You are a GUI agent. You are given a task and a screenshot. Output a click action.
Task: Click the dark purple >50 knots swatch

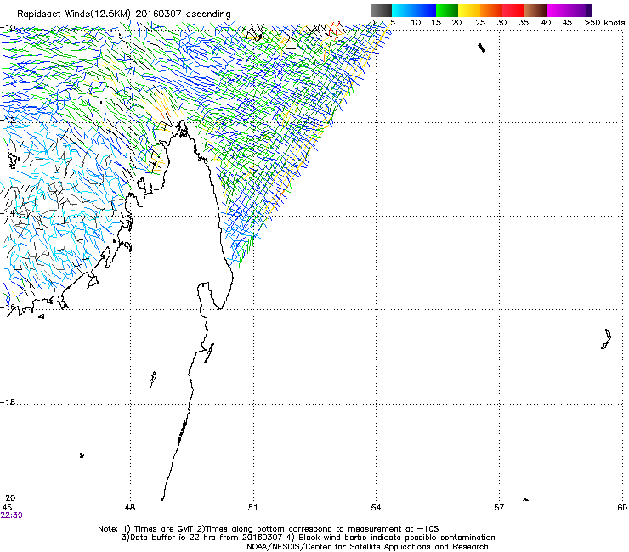click(x=589, y=10)
